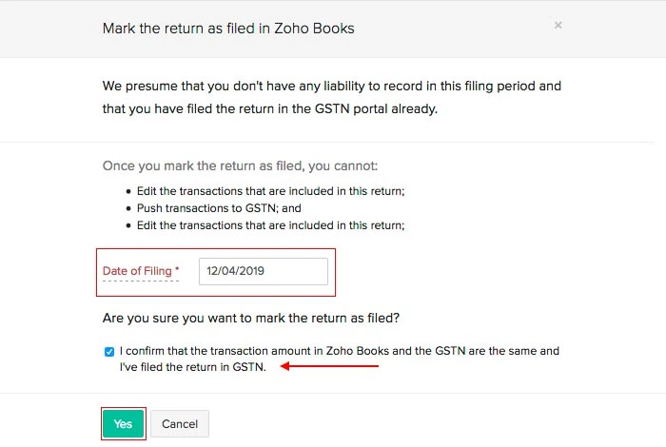Click the "We presume" paragraph first line
Viewport: 666px width, 447px height.
(332, 86)
